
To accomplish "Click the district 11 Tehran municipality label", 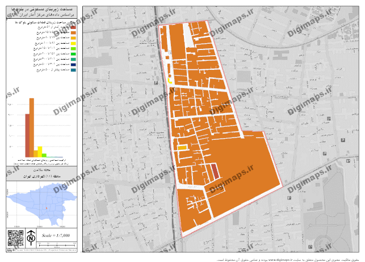I will click(42, 176).
